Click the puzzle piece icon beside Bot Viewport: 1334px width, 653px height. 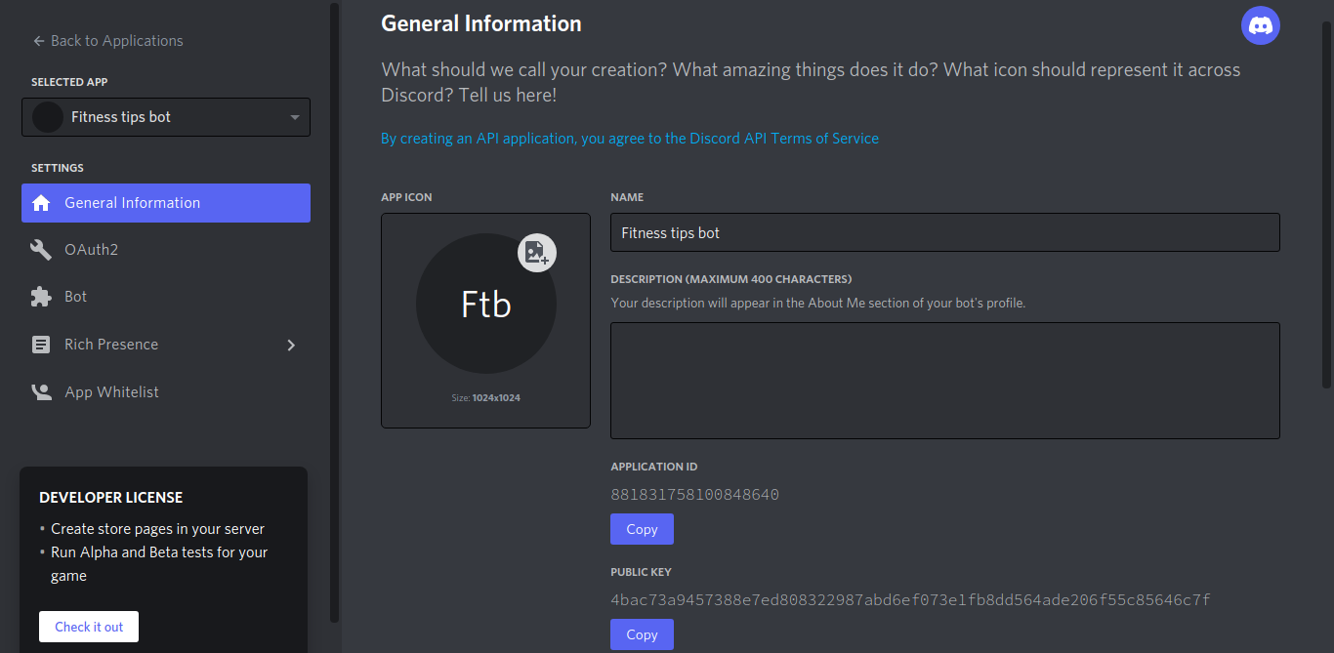click(x=41, y=297)
